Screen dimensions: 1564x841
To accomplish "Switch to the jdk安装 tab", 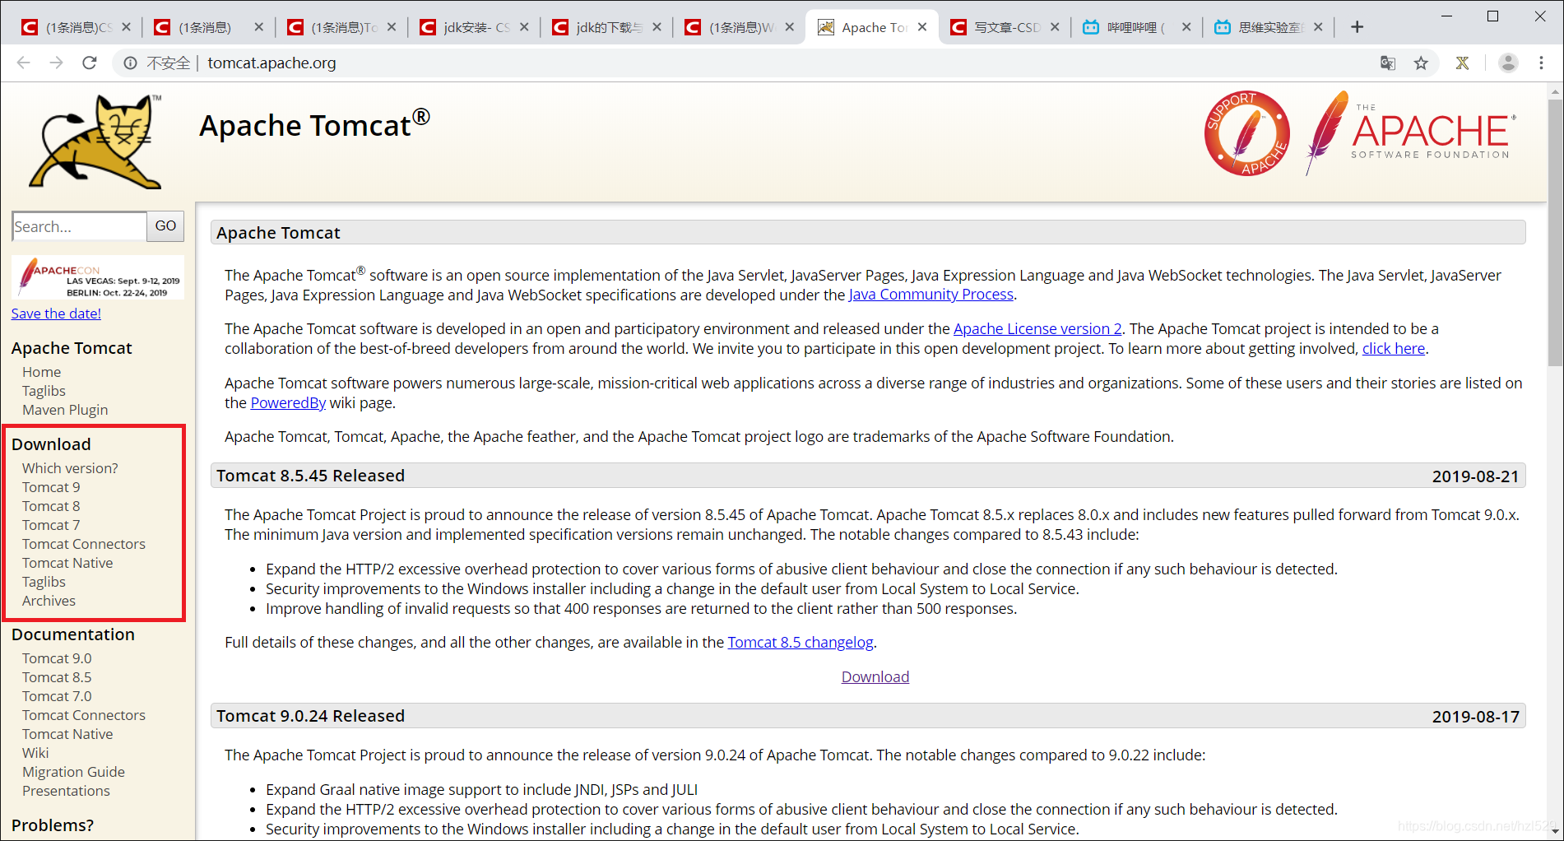I will pos(474,27).
